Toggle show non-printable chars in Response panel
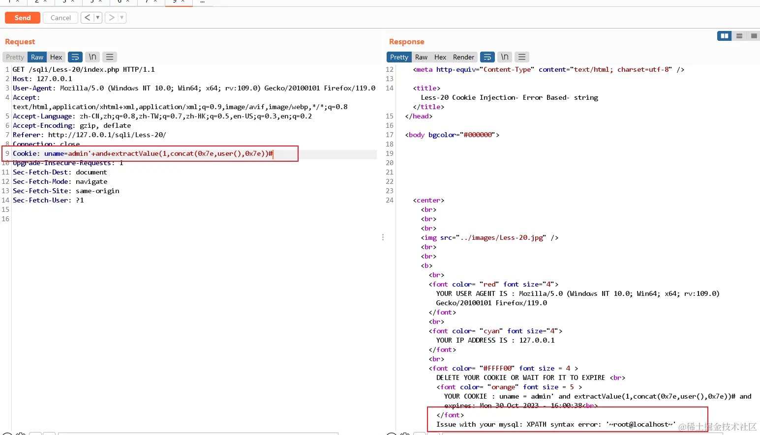The height and width of the screenshot is (435, 760). 505,57
